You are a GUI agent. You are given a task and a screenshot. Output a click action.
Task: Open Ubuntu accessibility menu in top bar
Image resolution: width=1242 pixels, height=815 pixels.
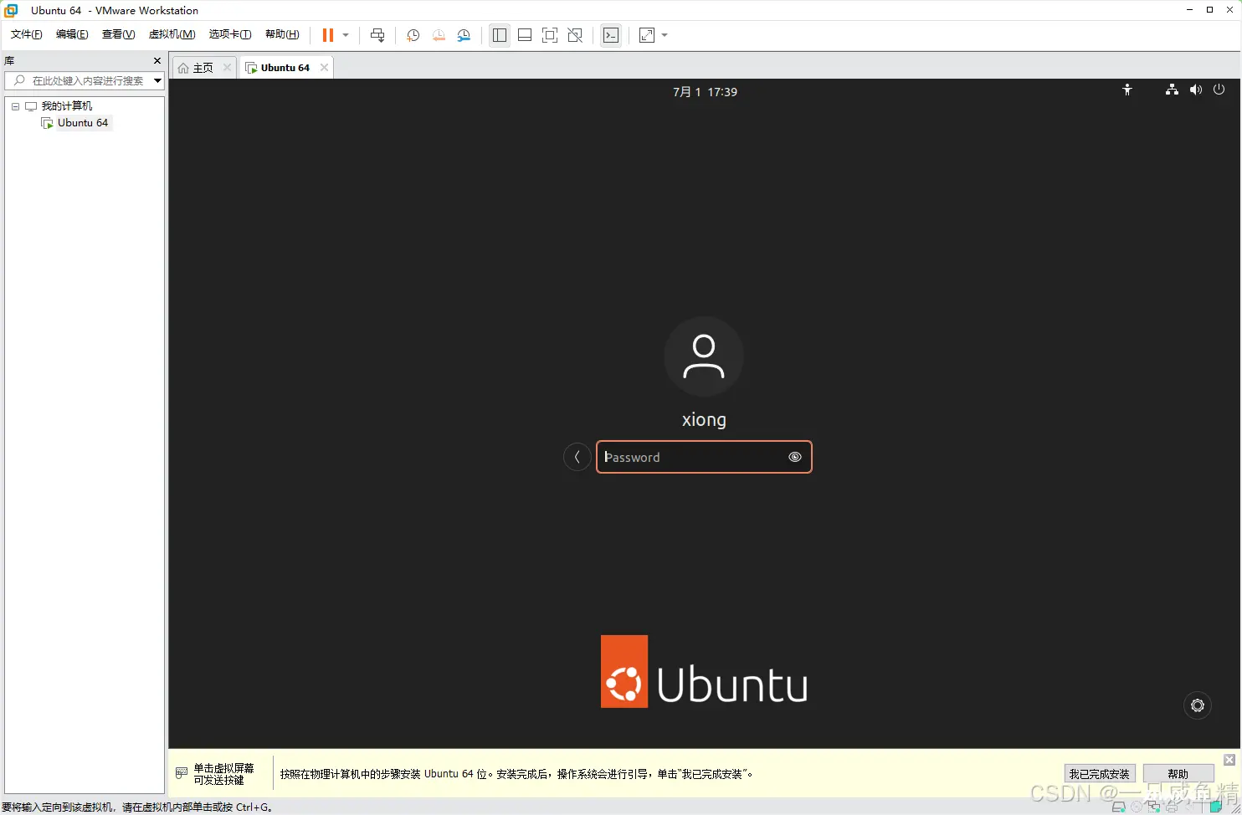[x=1127, y=90]
